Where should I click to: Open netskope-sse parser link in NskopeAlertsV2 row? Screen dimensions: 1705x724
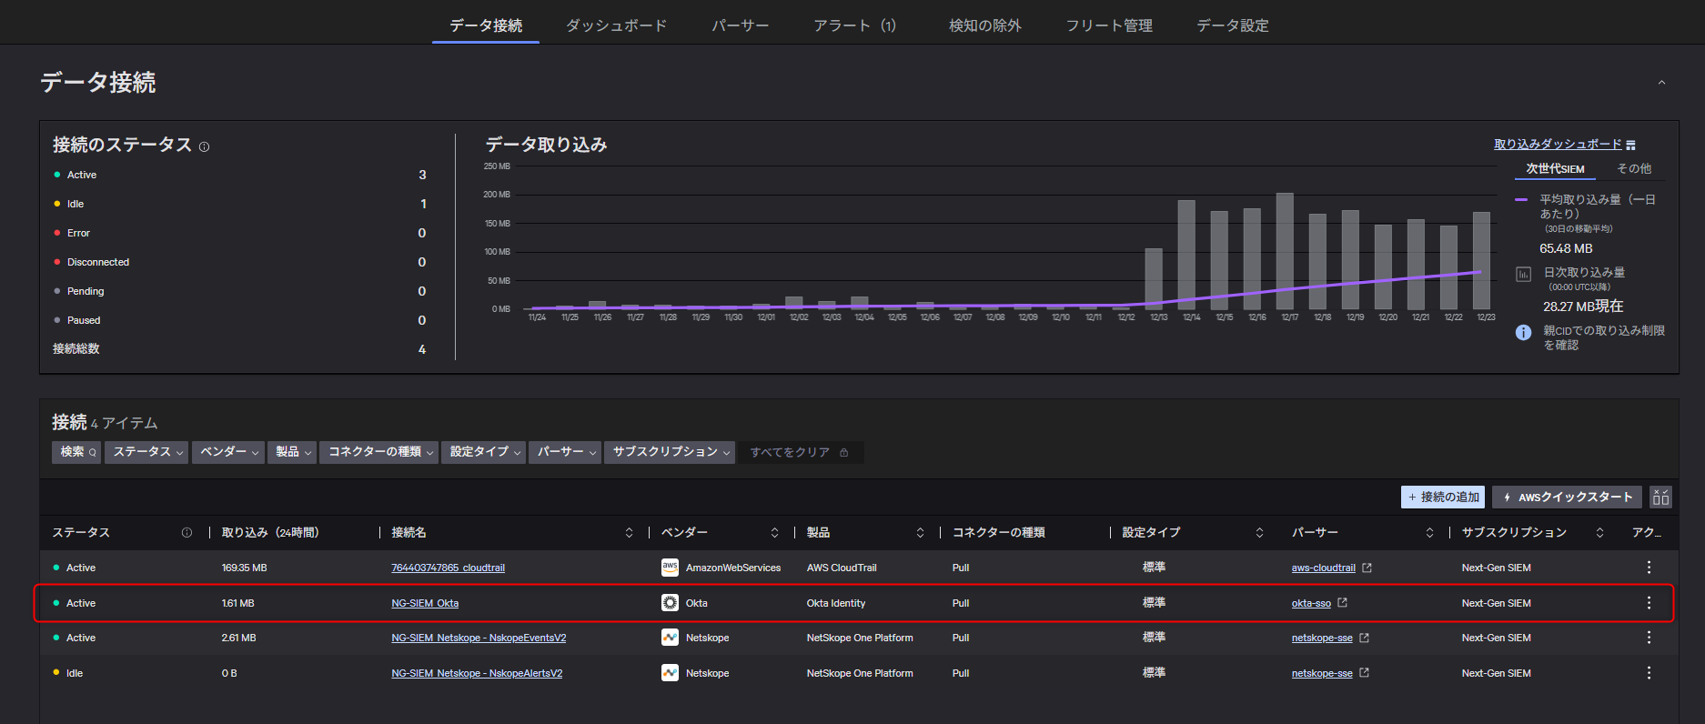click(x=1322, y=674)
